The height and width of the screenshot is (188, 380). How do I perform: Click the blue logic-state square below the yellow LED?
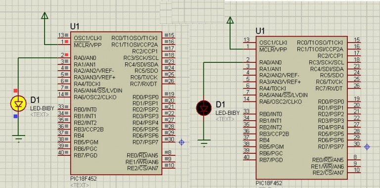(15, 116)
